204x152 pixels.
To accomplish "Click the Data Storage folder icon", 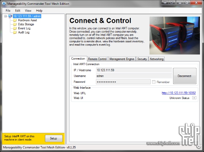I will [x=15, y=24].
